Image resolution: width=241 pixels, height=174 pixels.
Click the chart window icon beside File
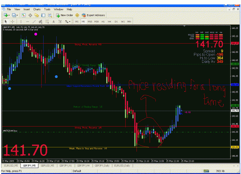[4, 9]
